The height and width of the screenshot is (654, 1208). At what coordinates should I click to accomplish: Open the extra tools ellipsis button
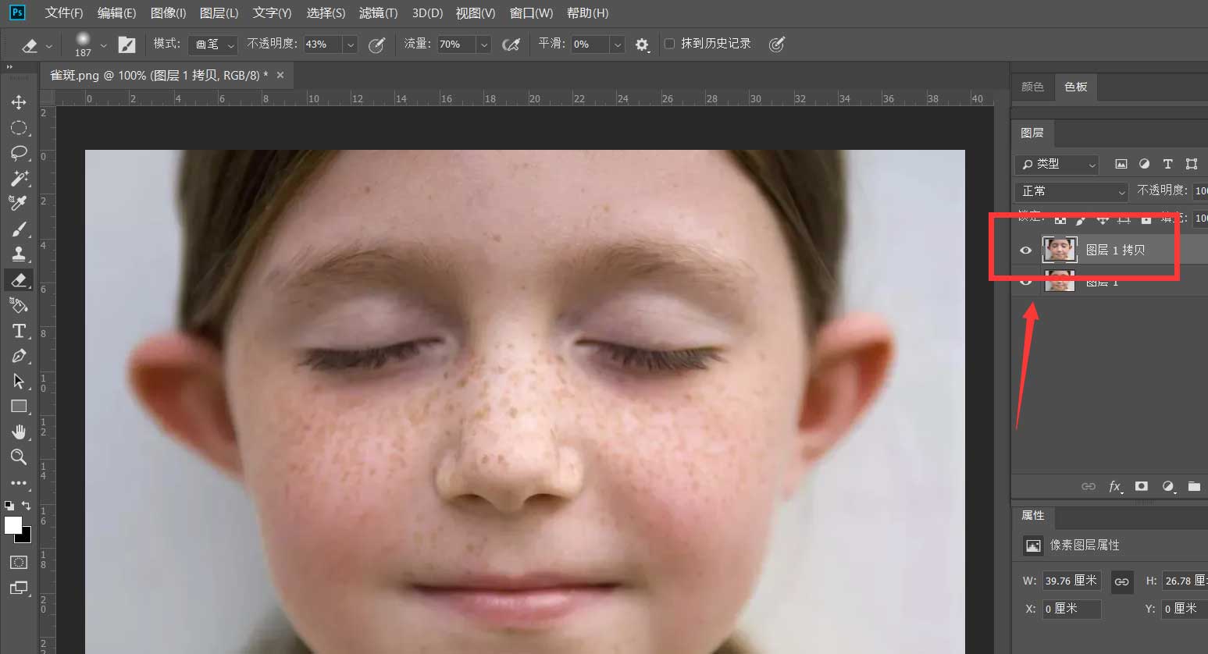[19, 482]
